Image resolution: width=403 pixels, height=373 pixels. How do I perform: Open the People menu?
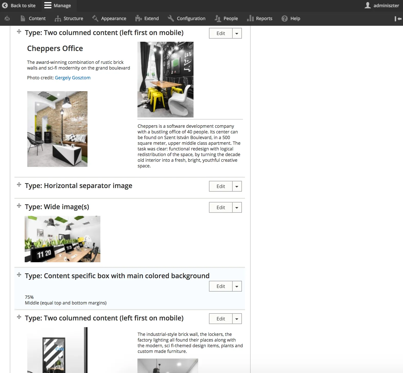point(226,19)
